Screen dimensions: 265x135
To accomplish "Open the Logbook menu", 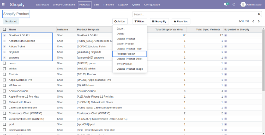I will [x=123, y=4].
